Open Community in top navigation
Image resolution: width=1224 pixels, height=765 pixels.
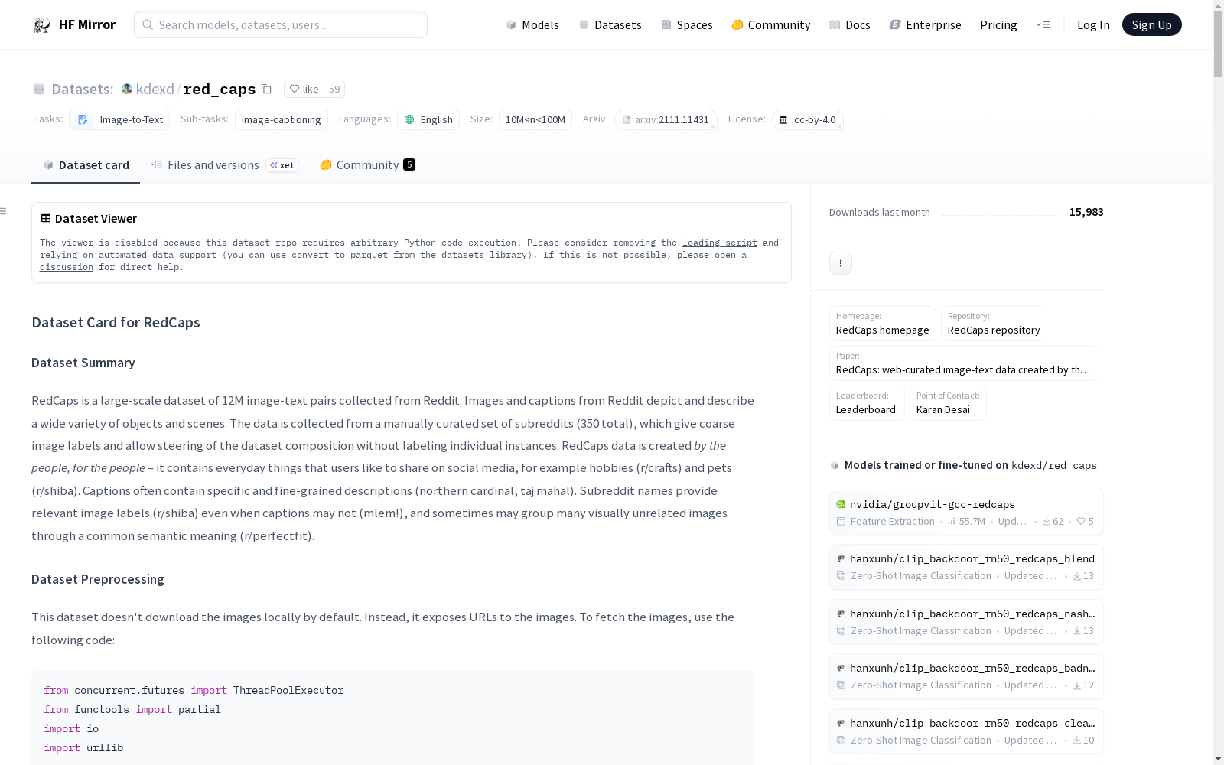[x=771, y=24]
